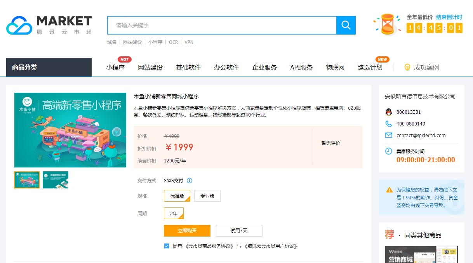Click the QQ number 800013301
The image size is (473, 263).
(x=409, y=112)
